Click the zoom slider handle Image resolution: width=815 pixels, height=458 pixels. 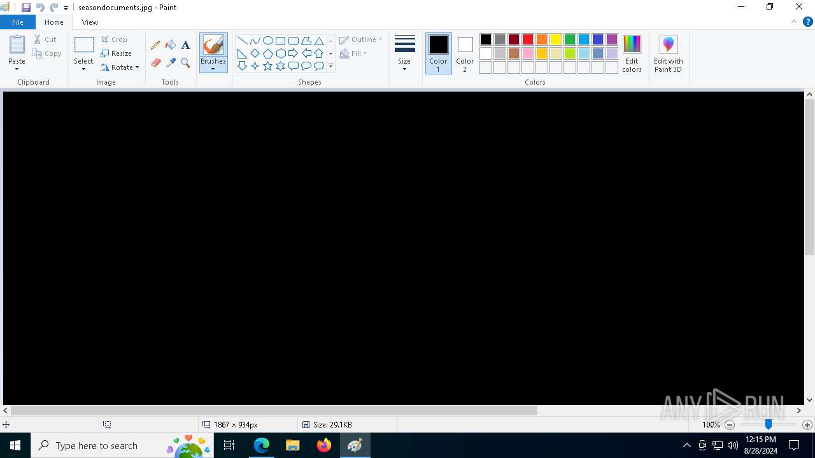(x=769, y=425)
